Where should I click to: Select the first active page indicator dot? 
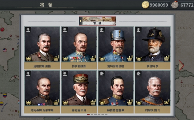pyautogui.click(x=88, y=115)
